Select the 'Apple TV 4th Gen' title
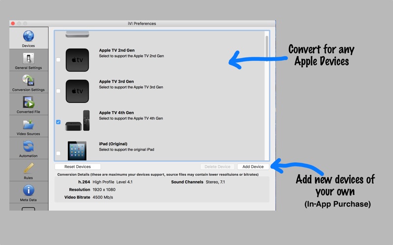This screenshot has width=393, height=245. [116, 113]
